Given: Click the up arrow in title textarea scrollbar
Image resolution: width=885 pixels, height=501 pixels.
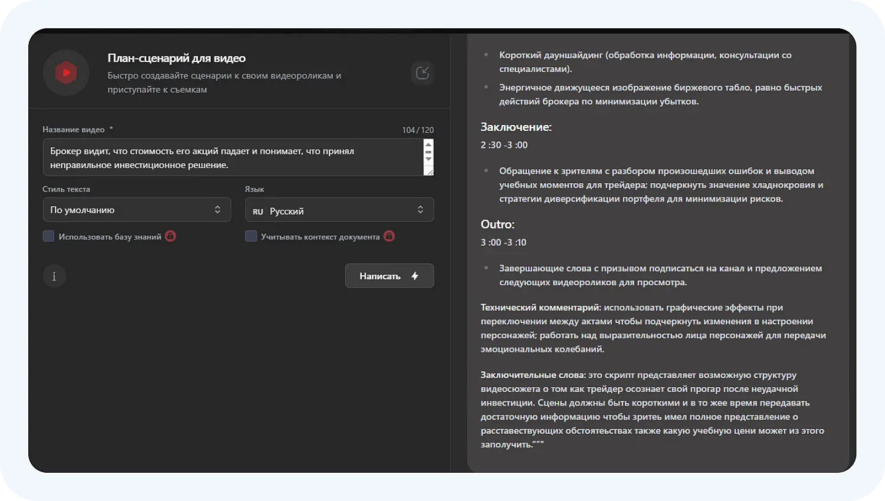Looking at the screenshot, I should tap(428, 144).
